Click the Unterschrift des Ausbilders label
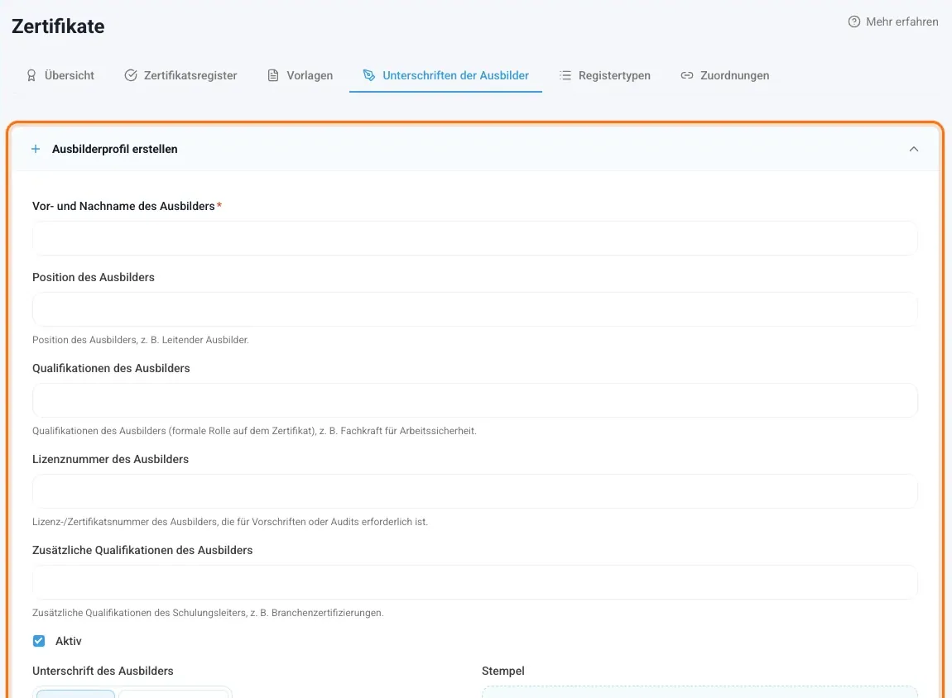This screenshot has width=952, height=698. [x=103, y=671]
